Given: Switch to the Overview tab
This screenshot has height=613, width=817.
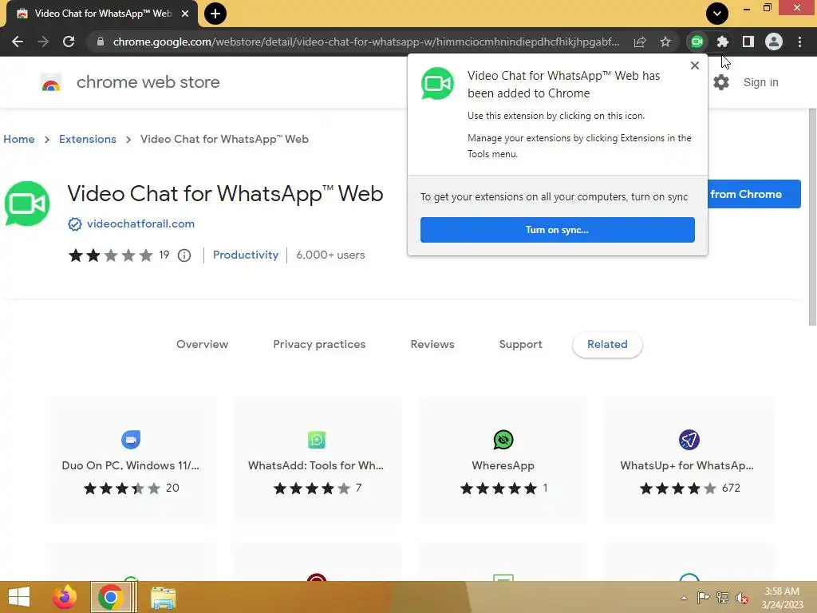Looking at the screenshot, I should pos(202,345).
